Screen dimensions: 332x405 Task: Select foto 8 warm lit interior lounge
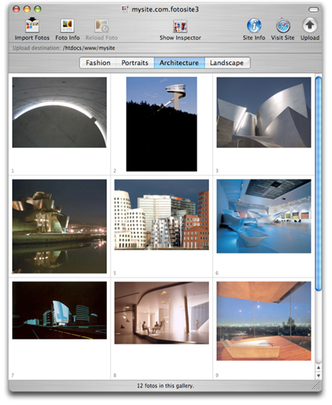[162, 313]
